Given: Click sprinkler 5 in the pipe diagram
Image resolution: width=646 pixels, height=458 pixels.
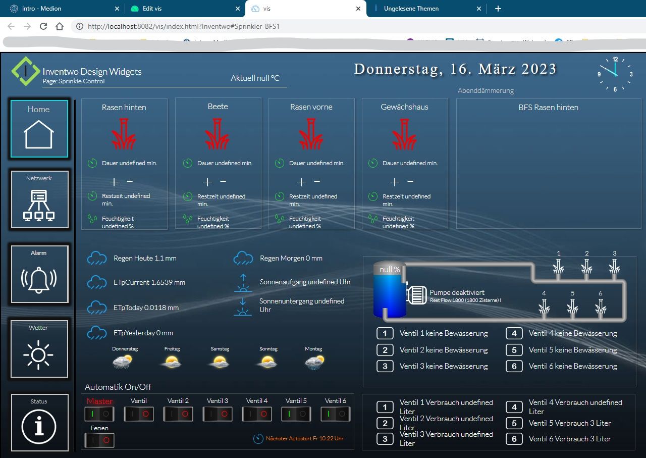Looking at the screenshot, I should [x=572, y=308].
